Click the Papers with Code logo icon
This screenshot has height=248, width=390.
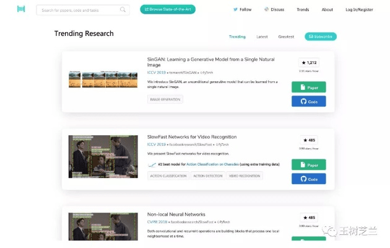(21, 9)
